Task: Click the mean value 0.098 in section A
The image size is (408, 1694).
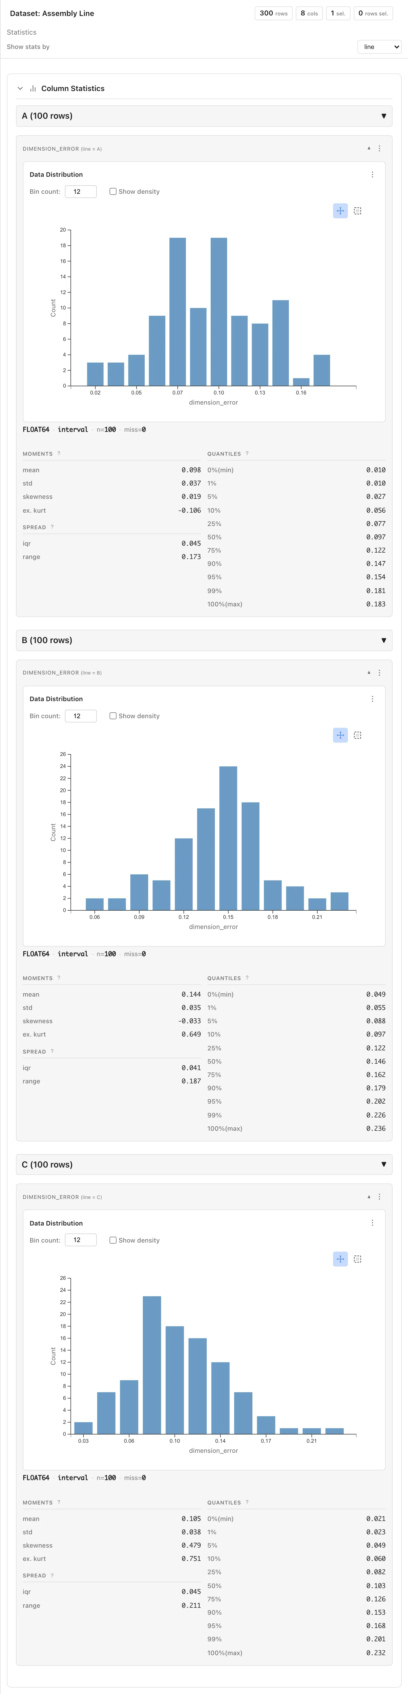Action: click(191, 470)
